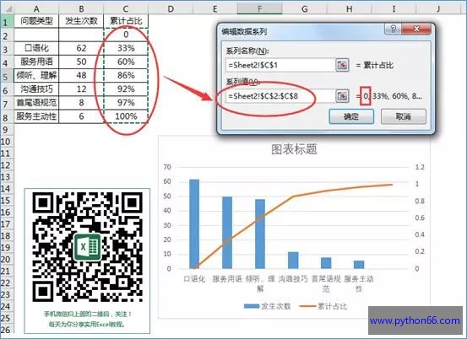Click the series name field =Sheet2!$C$1
Viewport: 467px width, 339px height.
click(x=280, y=65)
